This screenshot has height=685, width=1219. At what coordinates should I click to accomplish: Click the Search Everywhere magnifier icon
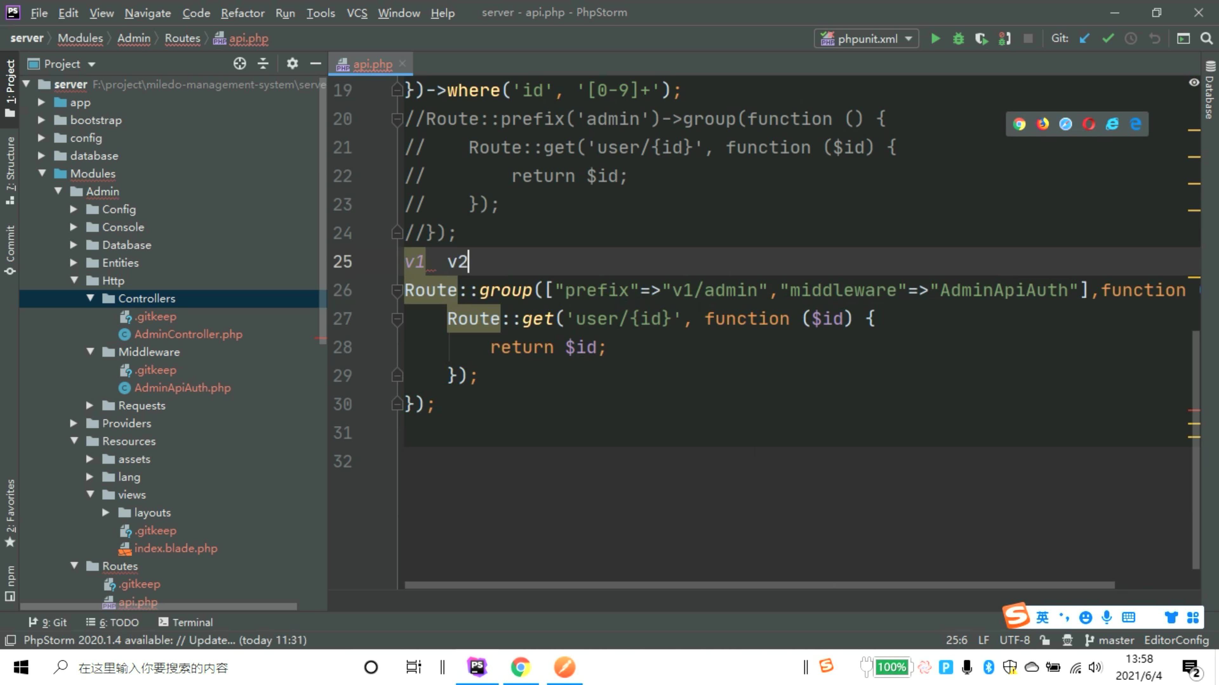[1206, 39]
